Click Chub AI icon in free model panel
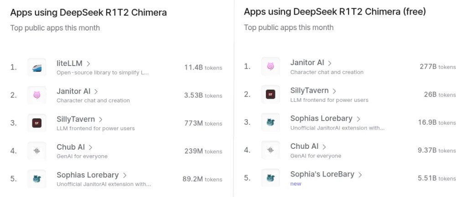 270,150
